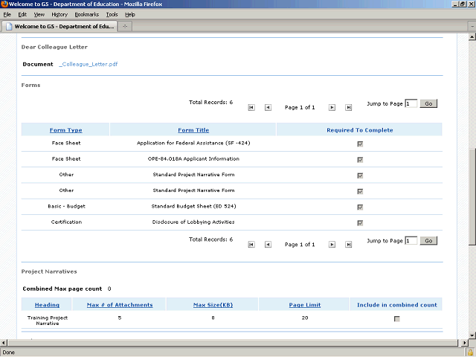476x357 pixels.
Task: Toggle the SF-424 Required To Complete checkbox
Action: coord(360,144)
